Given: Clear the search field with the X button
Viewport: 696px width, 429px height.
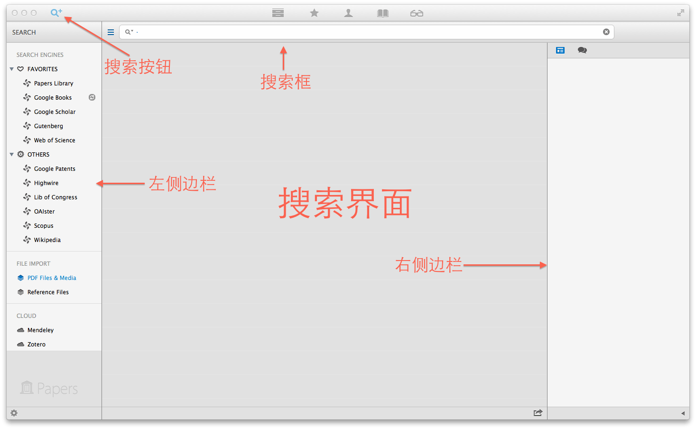Looking at the screenshot, I should [606, 32].
